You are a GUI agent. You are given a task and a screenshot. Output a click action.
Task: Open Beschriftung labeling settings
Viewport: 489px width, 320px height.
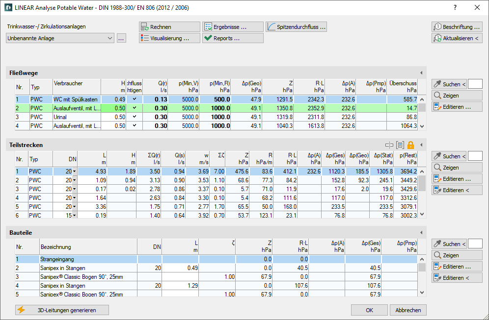coord(457,27)
